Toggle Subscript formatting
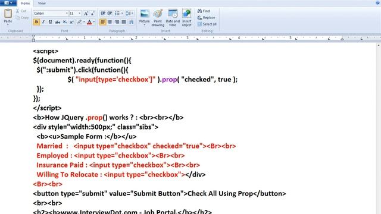Screen dimensions: 381x214 (x=65, y=22)
